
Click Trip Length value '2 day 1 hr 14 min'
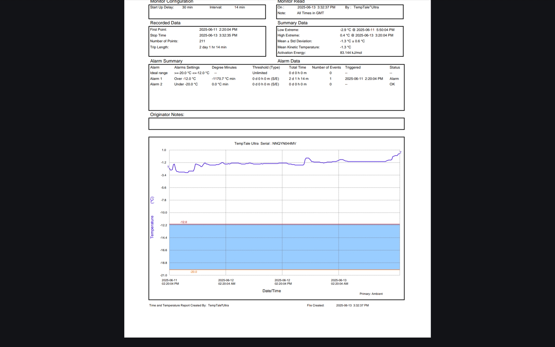pyautogui.click(x=213, y=47)
